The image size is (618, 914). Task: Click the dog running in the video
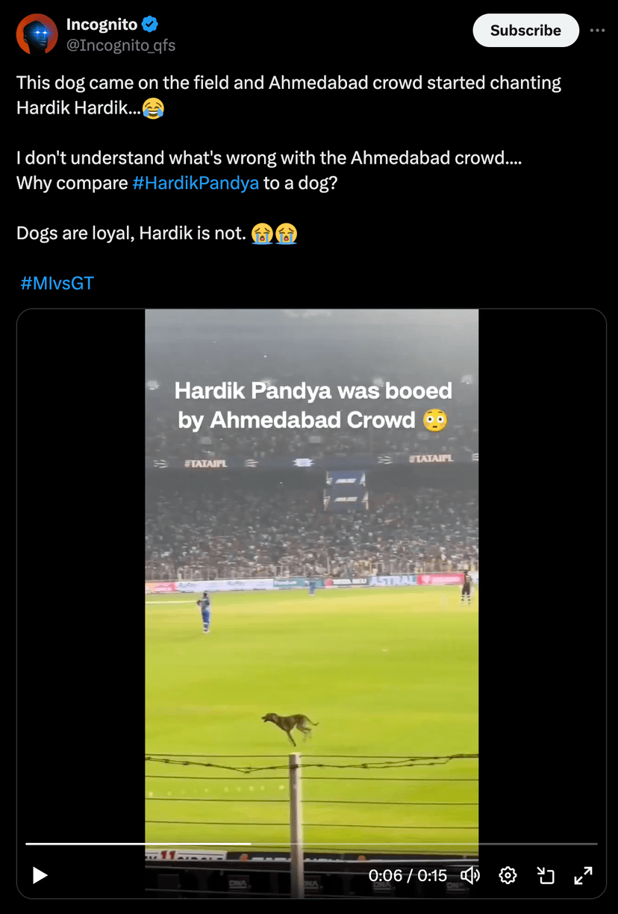(291, 726)
